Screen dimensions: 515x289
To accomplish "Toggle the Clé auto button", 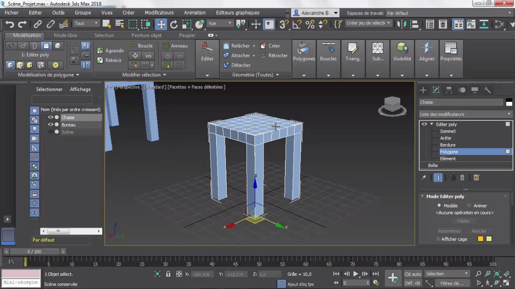I will point(413,274).
